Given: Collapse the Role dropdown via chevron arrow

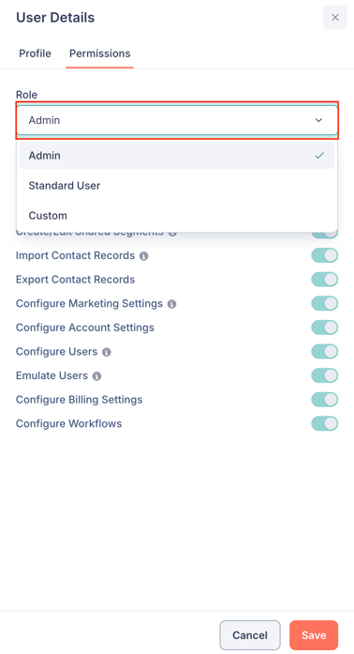Looking at the screenshot, I should click(318, 120).
